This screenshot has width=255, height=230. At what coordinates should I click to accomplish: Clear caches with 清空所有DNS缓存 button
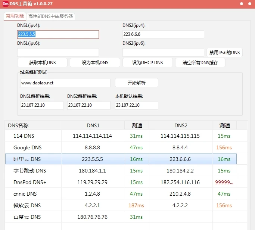(200, 62)
